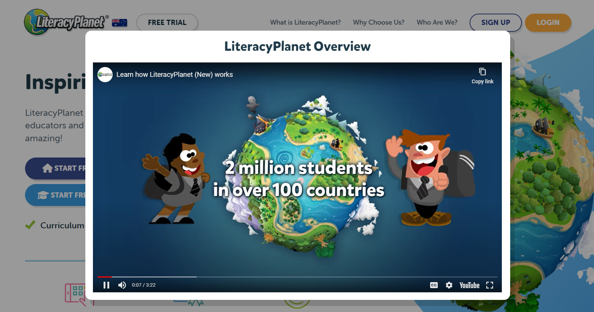Image resolution: width=594 pixels, height=312 pixels.
Task: Click the video title 'Learn how LiteracyPlanet (New) works'
Action: point(174,75)
